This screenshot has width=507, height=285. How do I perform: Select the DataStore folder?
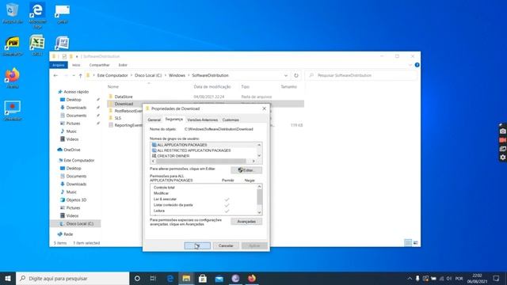(124, 97)
